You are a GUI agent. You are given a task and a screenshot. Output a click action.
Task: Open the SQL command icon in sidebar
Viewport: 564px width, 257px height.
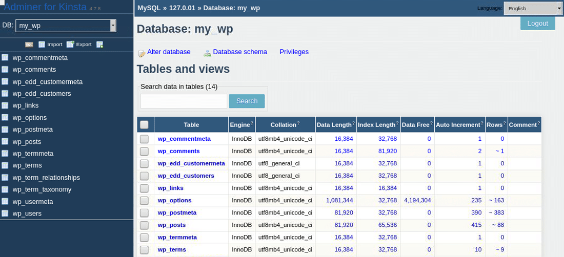[29, 45]
